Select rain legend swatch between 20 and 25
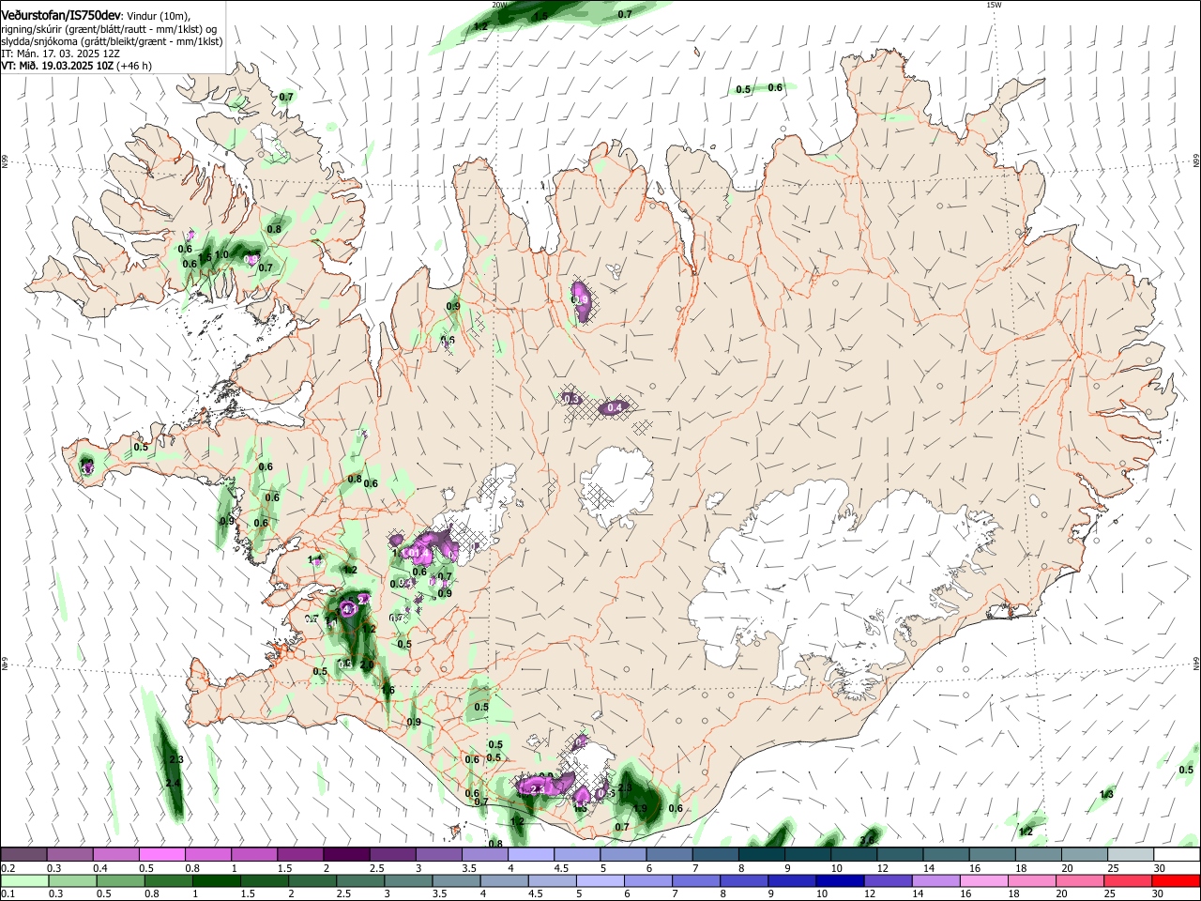The height and width of the screenshot is (901, 1201). click(1080, 880)
